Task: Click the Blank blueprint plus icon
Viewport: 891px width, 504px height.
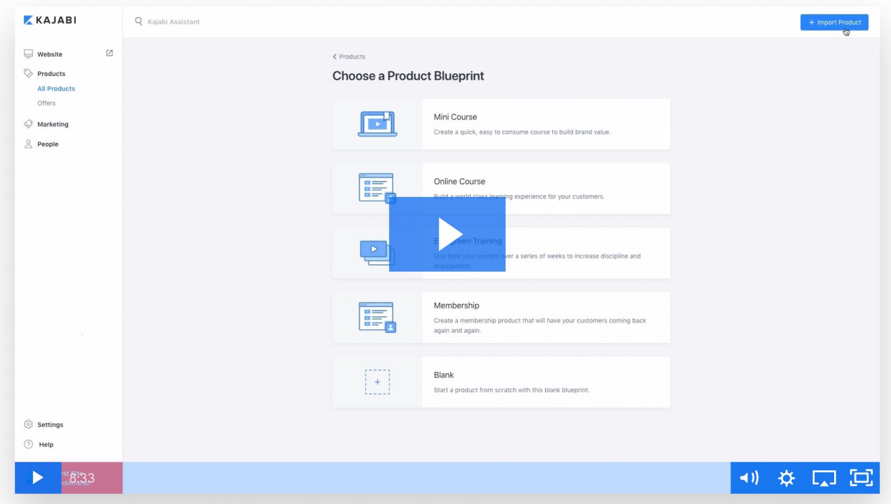Action: click(377, 382)
